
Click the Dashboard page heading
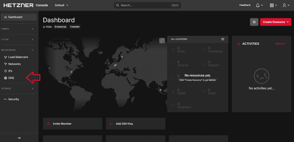tap(59, 20)
